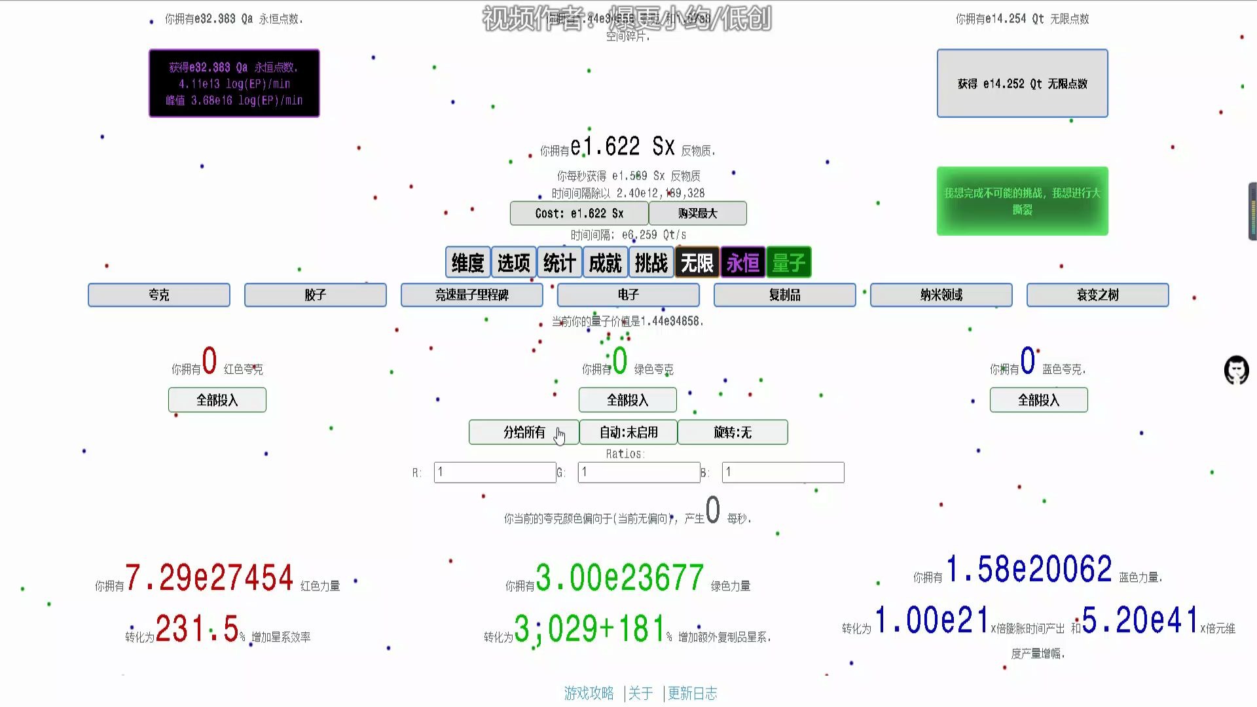The image size is (1257, 707).
Task: Open the 纳米领域 subtab
Action: pyautogui.click(x=941, y=295)
